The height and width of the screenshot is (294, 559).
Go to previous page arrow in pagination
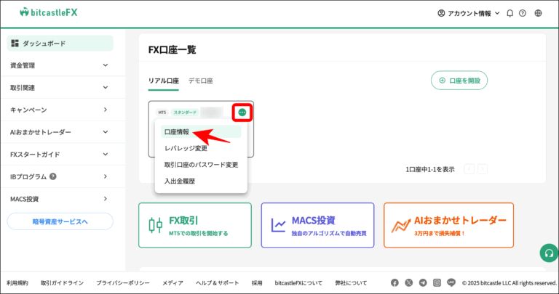click(x=469, y=169)
